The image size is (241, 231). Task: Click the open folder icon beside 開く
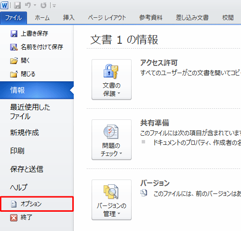point(14,61)
